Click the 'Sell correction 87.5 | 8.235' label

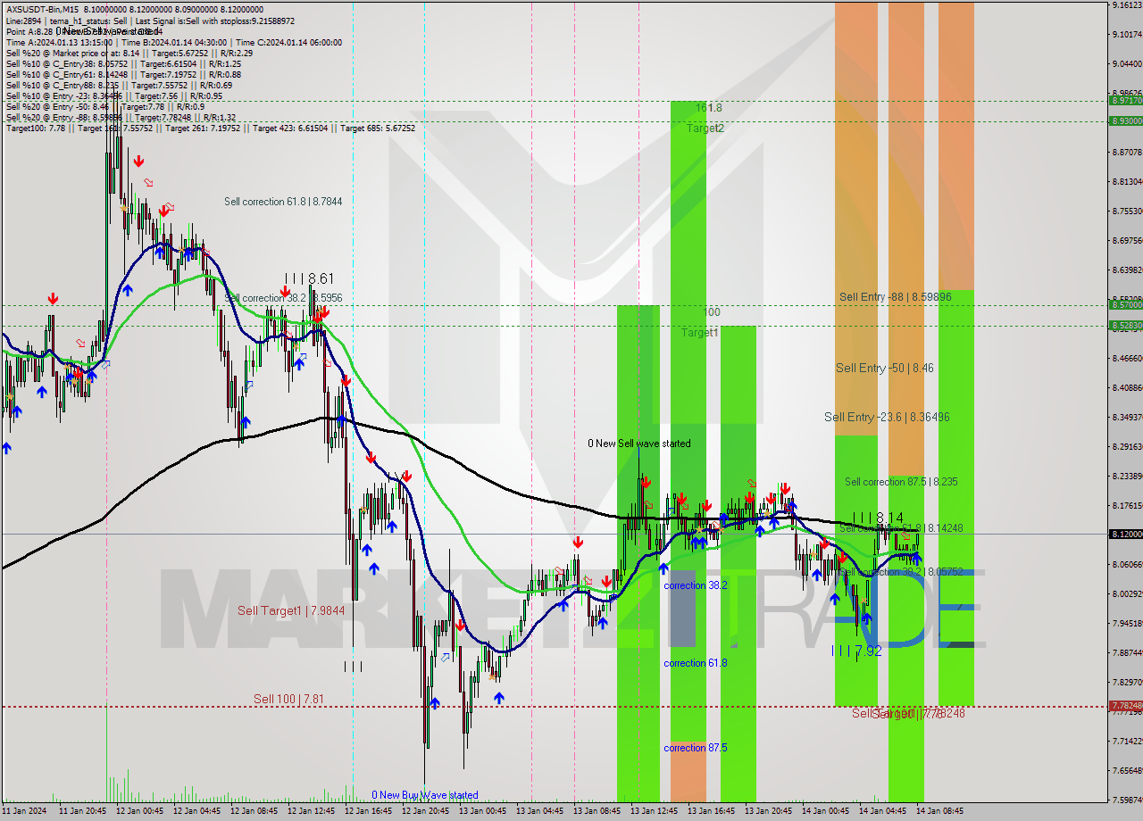901,482
